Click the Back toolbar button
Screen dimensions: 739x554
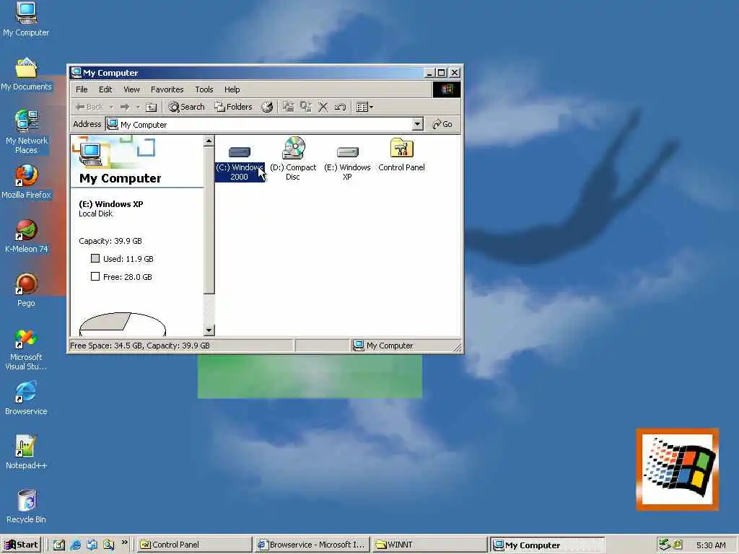click(x=89, y=107)
